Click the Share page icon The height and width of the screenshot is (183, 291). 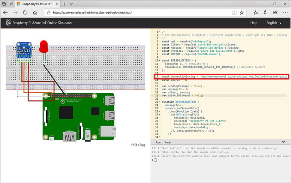click(275, 12)
